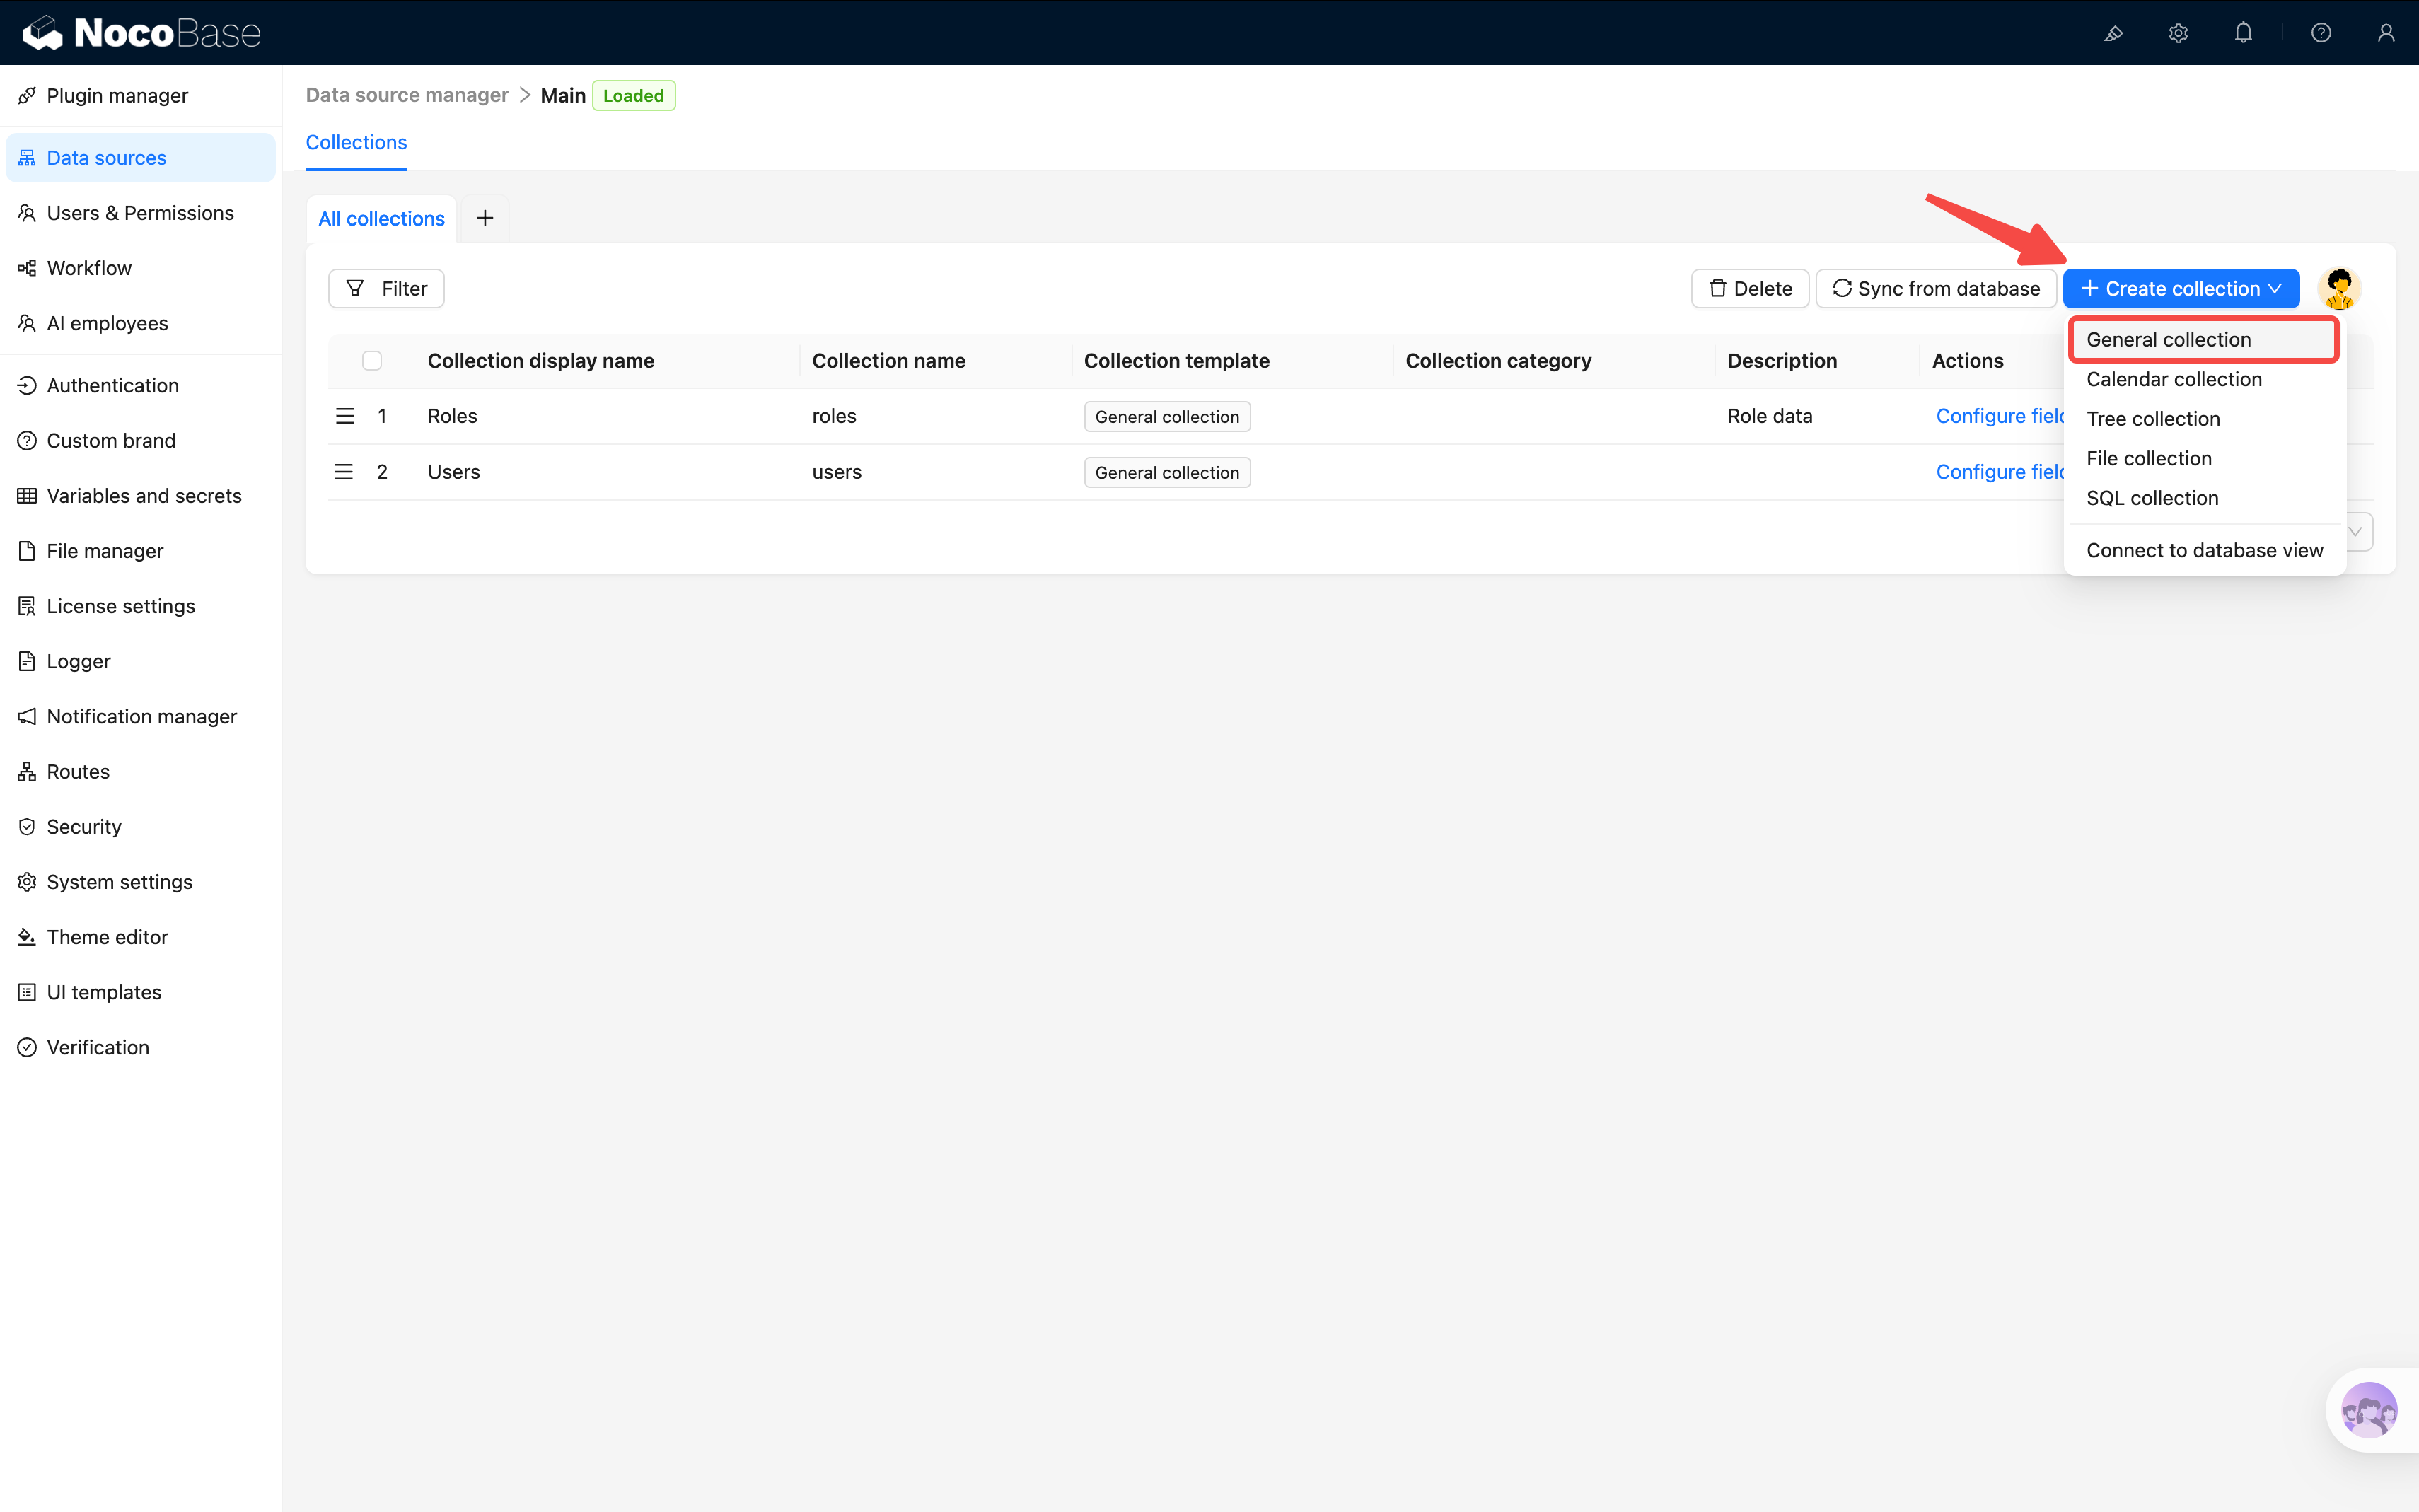Open settings gear in top bar

(2178, 33)
